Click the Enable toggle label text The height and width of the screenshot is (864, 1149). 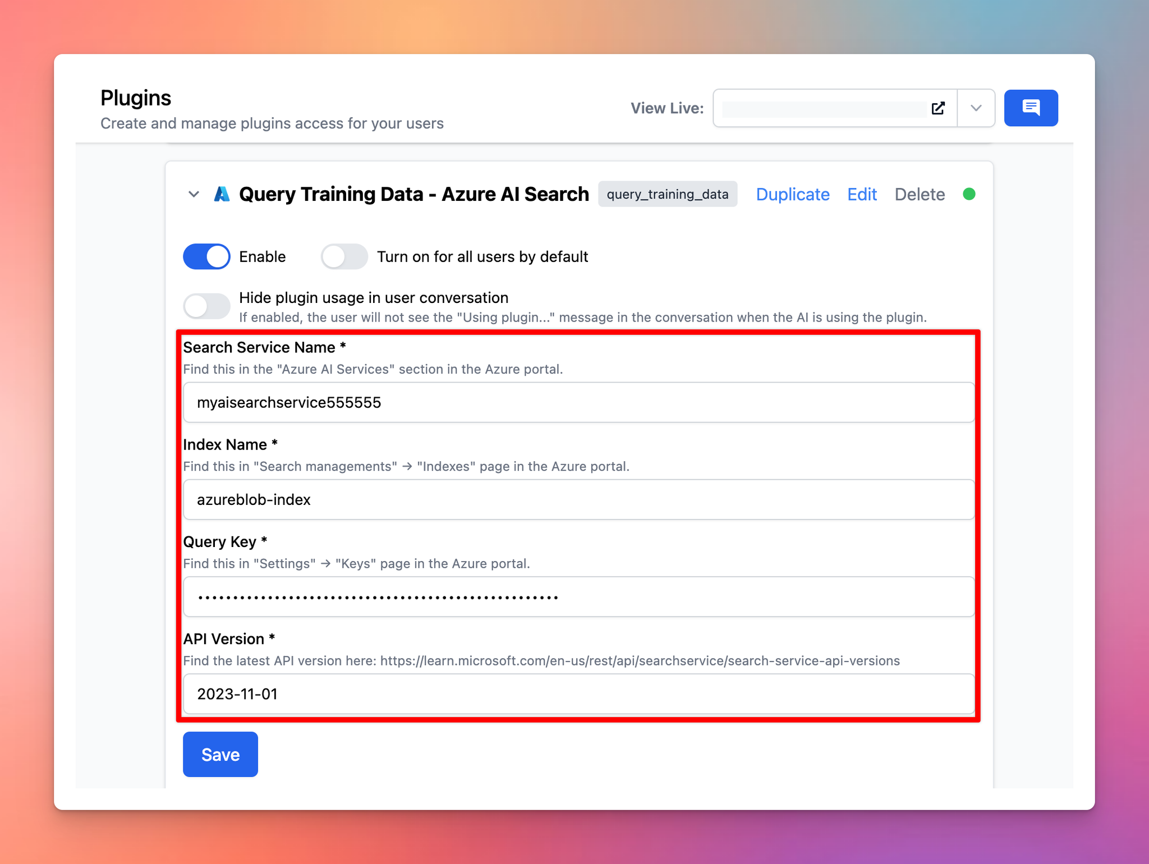263,256
